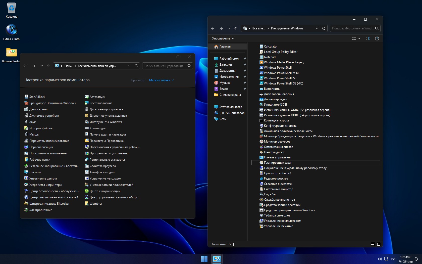Open Windows PowerShell ISE from the tools list
The width and height of the screenshot is (422, 264).
[x=280, y=78]
